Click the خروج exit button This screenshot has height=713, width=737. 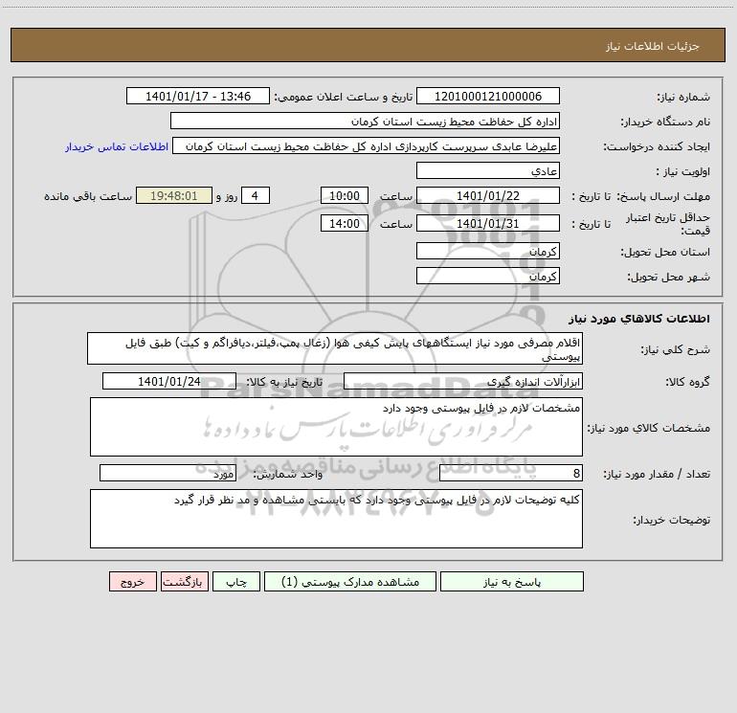[132, 581]
